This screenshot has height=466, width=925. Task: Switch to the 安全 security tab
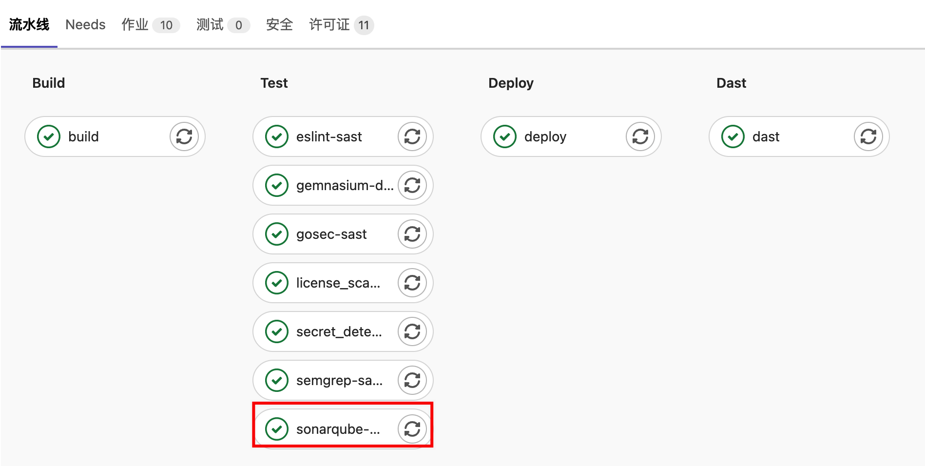coord(279,24)
